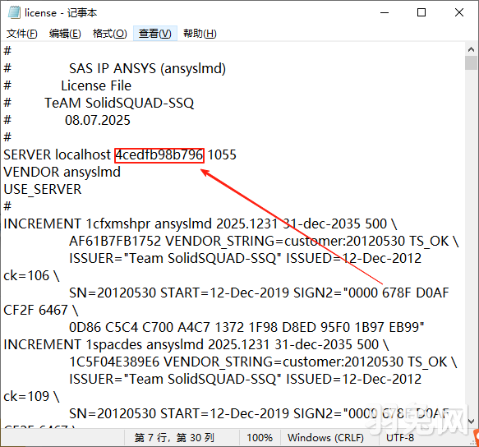Open the 帮助(H) menu
The width and height of the screenshot is (479, 447).
200,34
